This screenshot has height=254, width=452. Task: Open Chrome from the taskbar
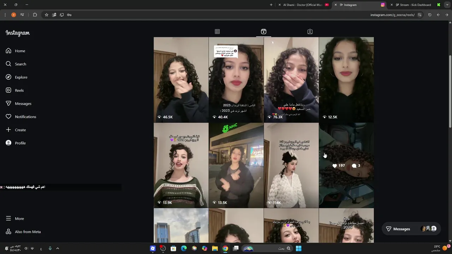[225, 248]
